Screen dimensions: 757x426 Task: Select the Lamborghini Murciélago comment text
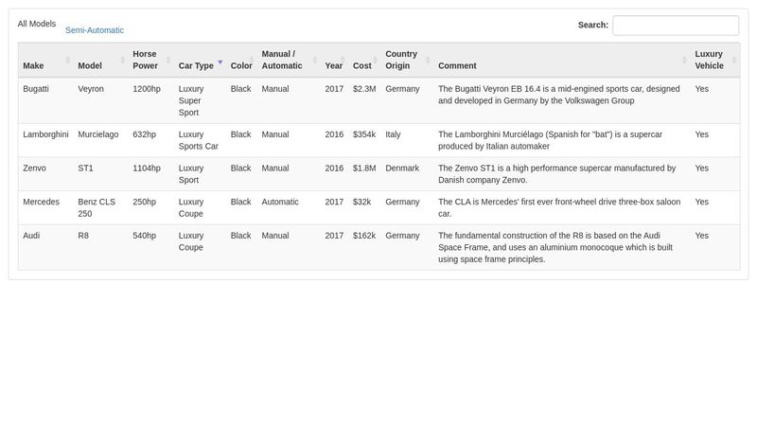tap(551, 140)
